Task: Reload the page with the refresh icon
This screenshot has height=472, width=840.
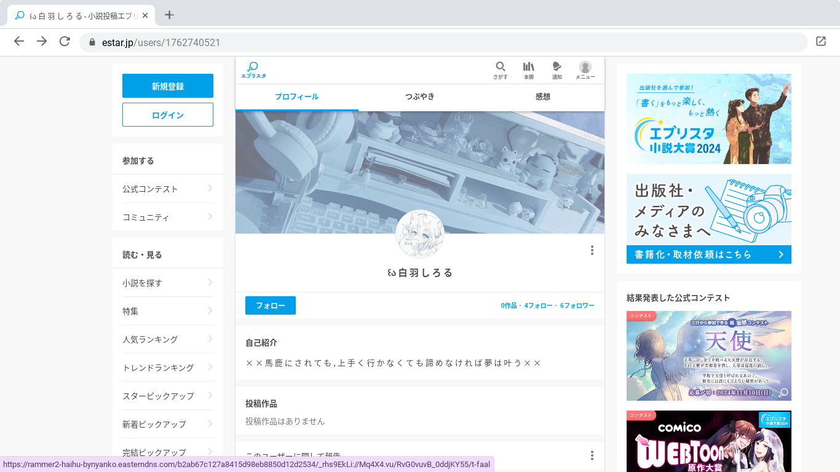Action: (x=64, y=42)
